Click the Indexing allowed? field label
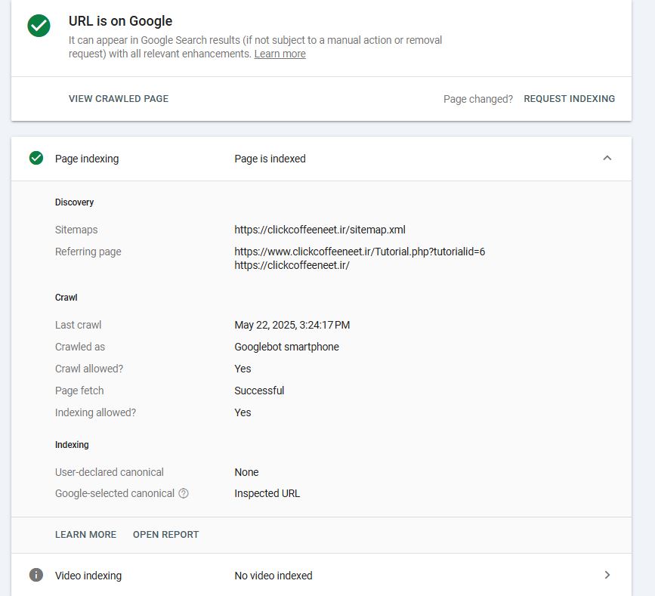Viewport: 655px width, 596px height. click(x=96, y=412)
